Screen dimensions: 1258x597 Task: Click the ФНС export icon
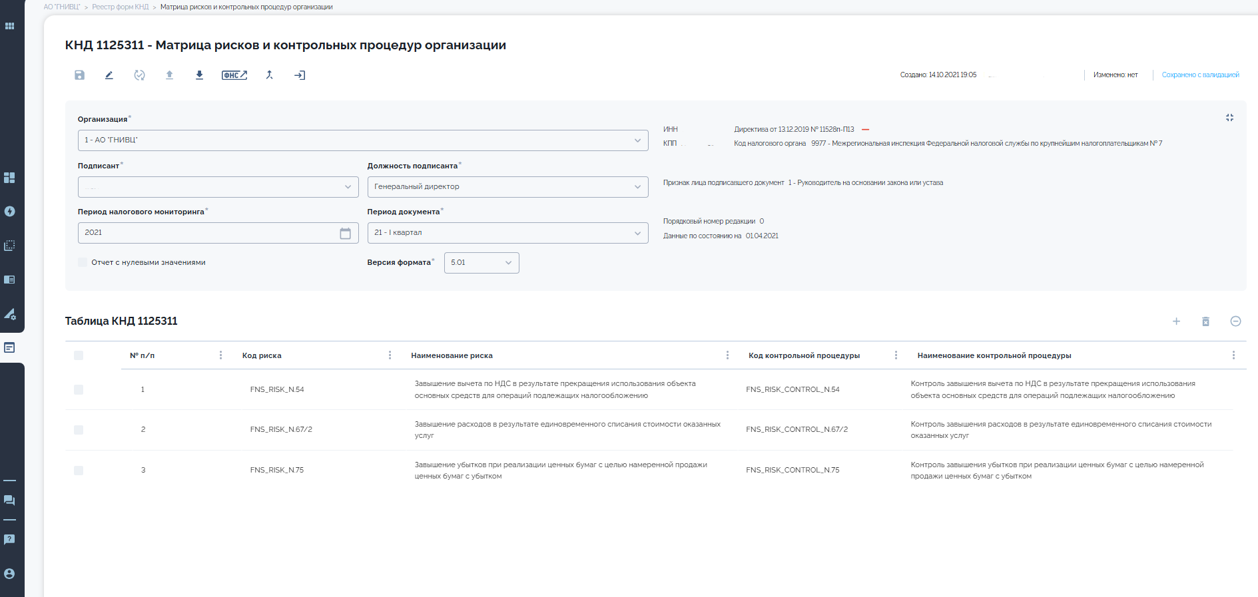pyautogui.click(x=234, y=75)
